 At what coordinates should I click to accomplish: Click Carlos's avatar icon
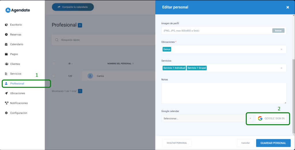point(90,76)
